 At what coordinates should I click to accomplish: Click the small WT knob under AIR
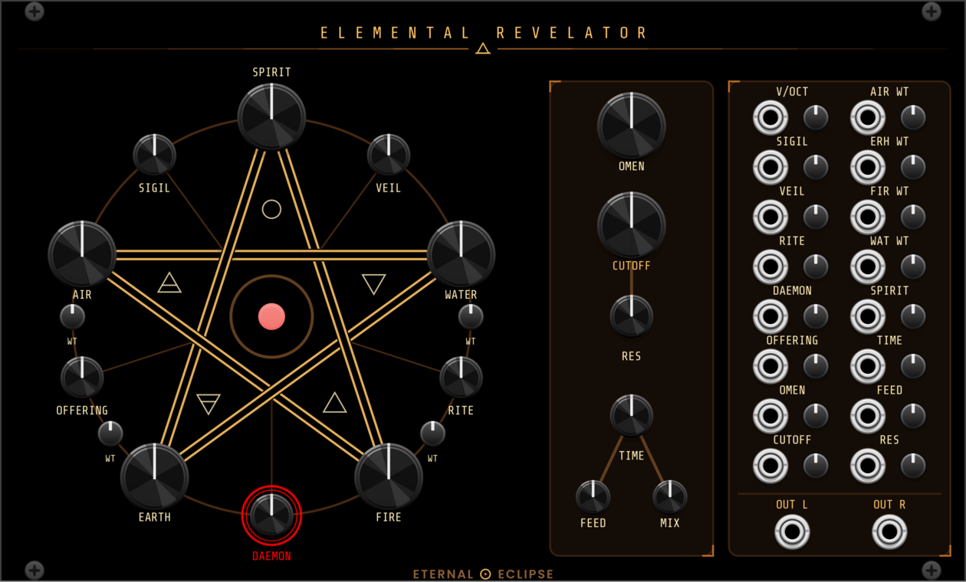(72, 316)
